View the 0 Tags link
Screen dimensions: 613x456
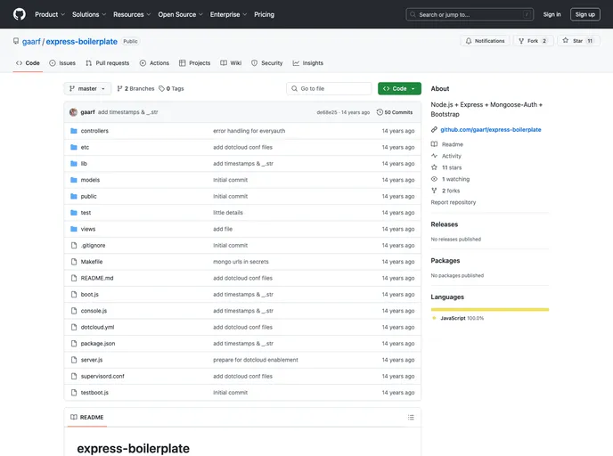171,89
